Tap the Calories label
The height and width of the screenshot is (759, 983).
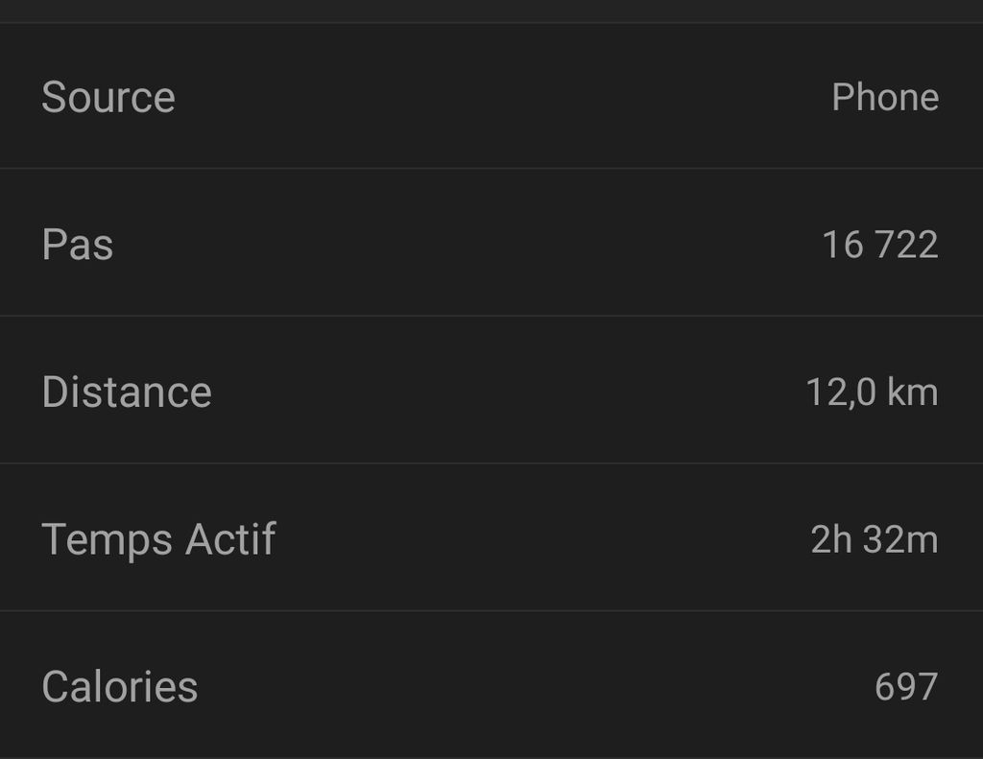click(x=120, y=687)
